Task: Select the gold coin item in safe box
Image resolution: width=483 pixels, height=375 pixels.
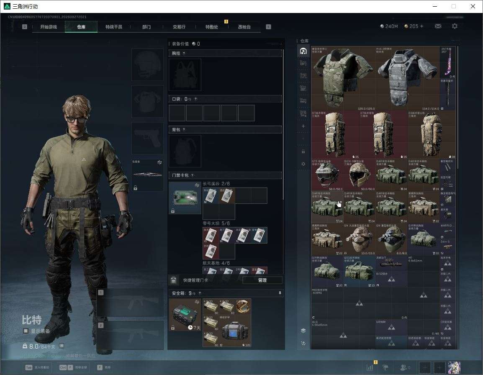Action: coord(243,307)
